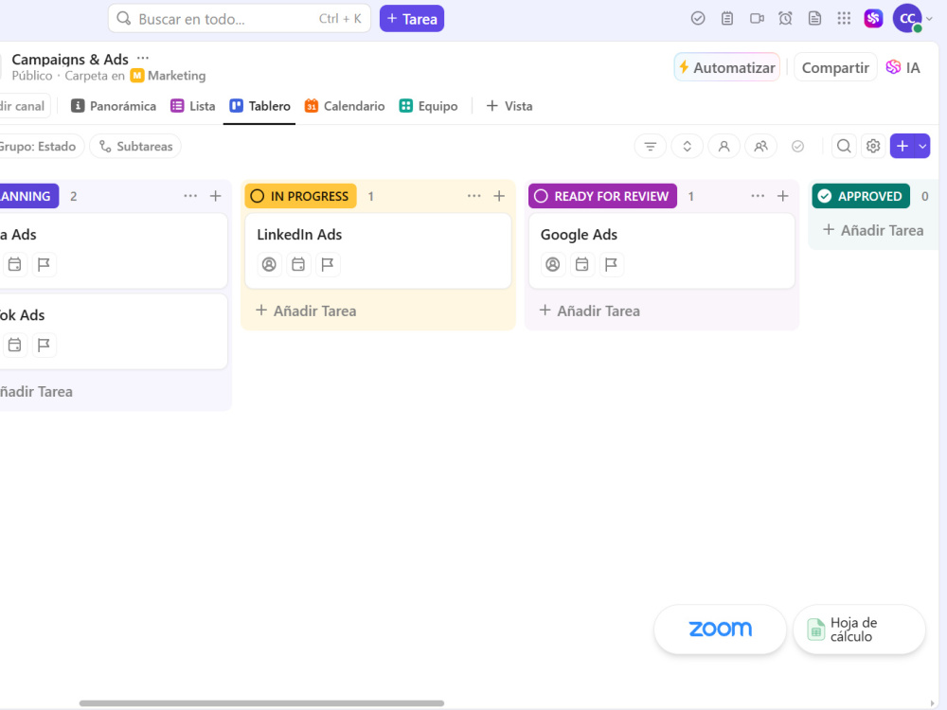Select the Tablero tab

click(259, 106)
